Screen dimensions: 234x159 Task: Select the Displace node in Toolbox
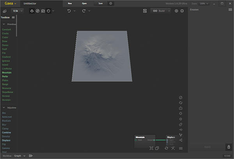click(6, 140)
